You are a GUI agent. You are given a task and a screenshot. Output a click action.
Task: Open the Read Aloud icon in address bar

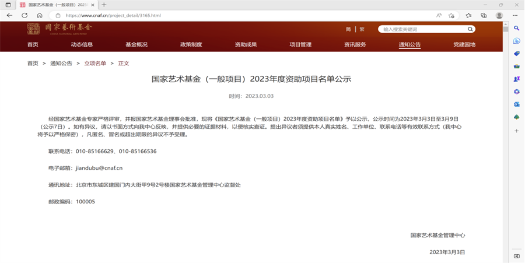point(438,15)
